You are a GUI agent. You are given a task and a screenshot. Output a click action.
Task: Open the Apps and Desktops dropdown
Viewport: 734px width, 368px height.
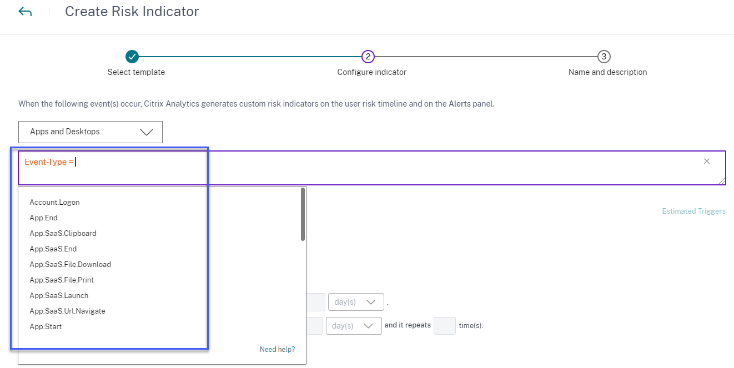pyautogui.click(x=91, y=132)
